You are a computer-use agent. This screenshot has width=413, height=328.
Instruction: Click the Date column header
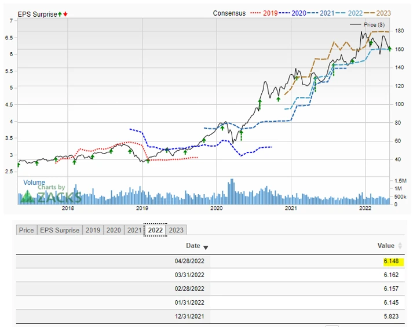193,246
